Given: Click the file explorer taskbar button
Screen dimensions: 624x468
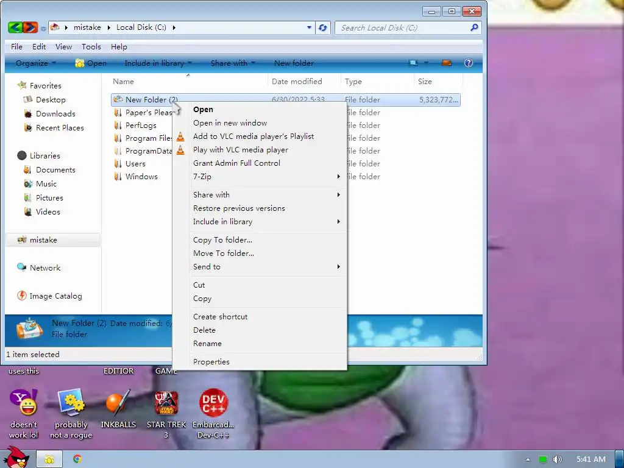Looking at the screenshot, I should (x=49, y=459).
